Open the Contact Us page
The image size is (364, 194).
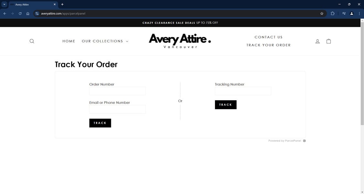[x=269, y=37]
